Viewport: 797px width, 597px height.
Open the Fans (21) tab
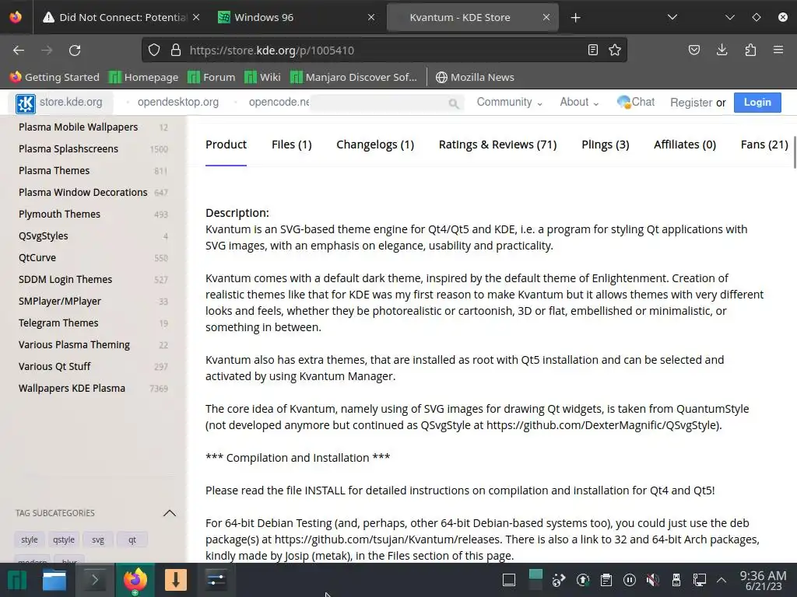point(764,145)
